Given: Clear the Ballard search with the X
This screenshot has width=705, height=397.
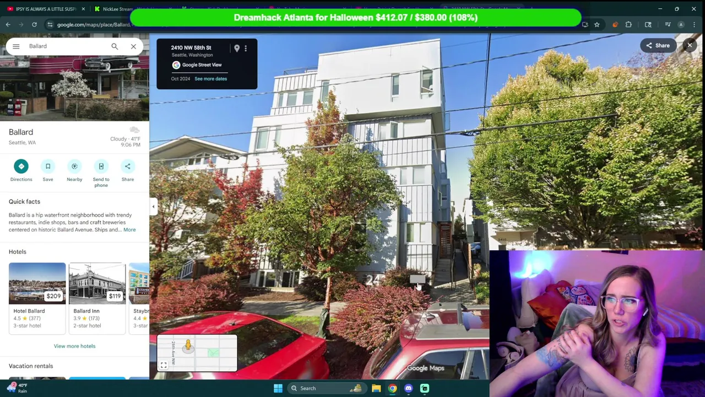Looking at the screenshot, I should point(133,46).
